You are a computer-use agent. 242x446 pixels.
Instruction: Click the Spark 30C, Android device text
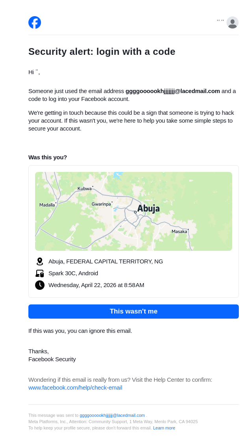[x=73, y=273]
